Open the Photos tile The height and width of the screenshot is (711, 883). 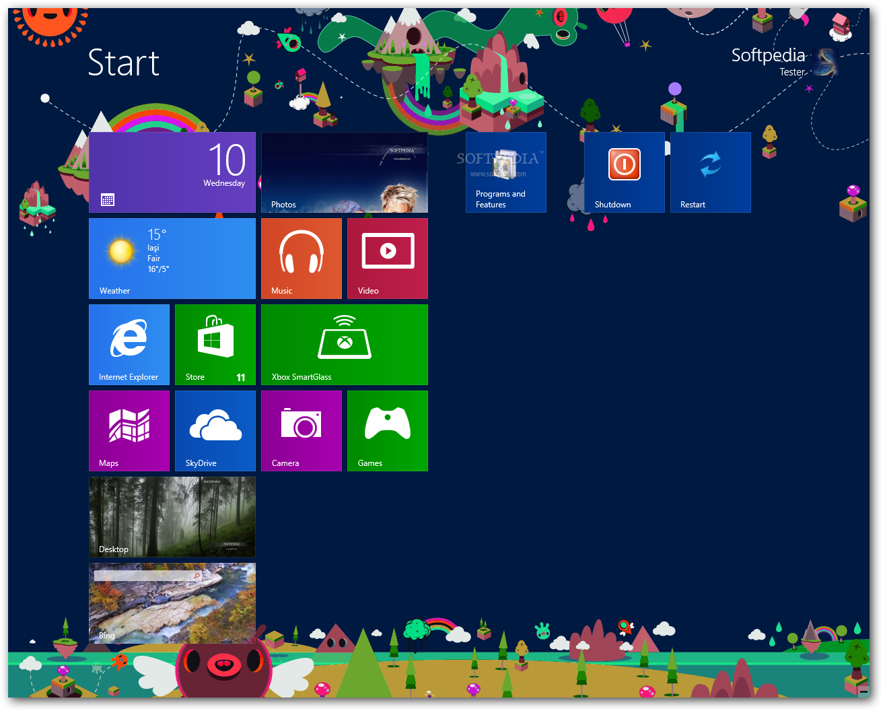345,172
